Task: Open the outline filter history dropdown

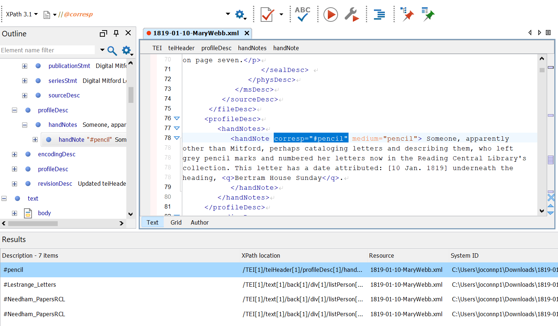Action: tap(102, 50)
